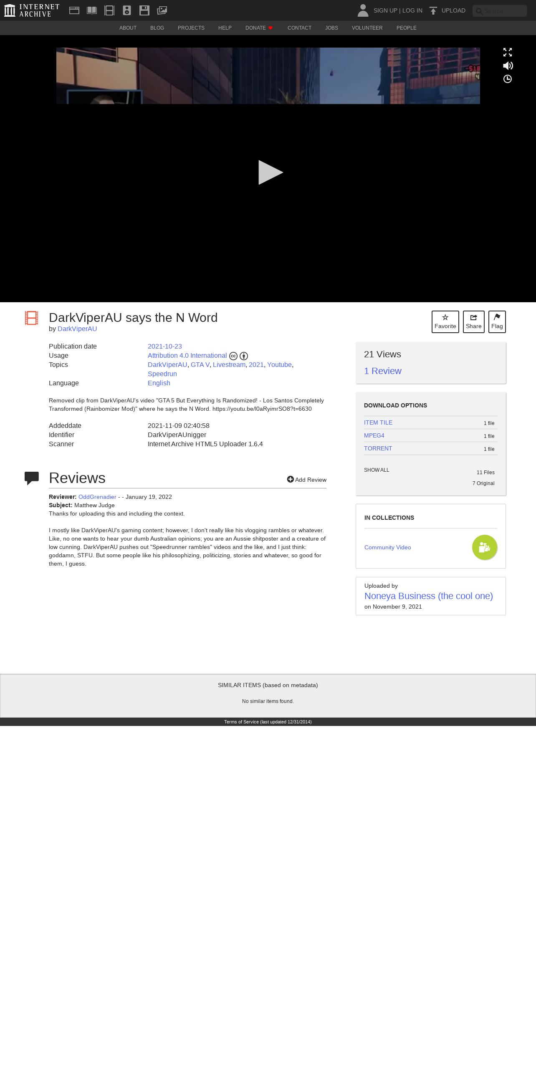536x1072 pixels.
Task: Open the DarkViperAU author link
Action: 77,329
